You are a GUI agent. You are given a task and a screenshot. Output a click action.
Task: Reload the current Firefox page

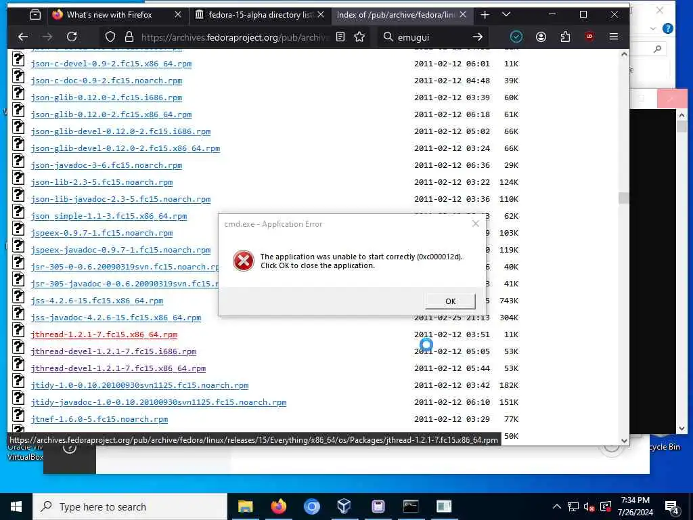pos(72,37)
